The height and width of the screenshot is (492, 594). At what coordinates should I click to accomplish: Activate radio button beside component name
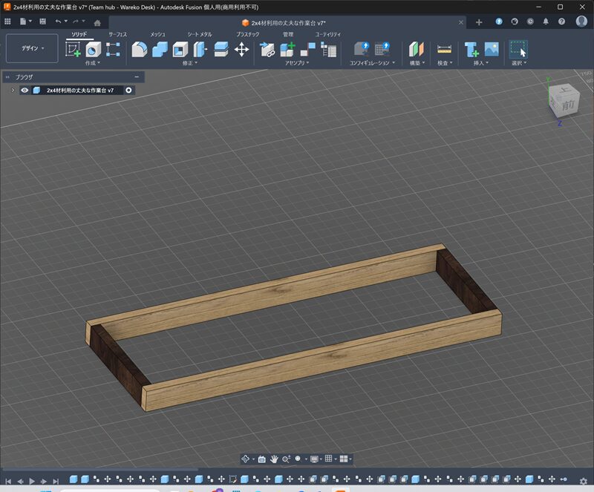128,90
